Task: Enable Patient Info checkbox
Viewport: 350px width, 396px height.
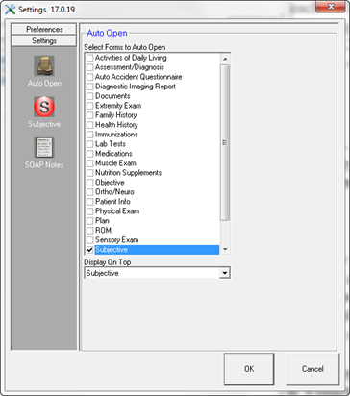Action: coord(90,202)
